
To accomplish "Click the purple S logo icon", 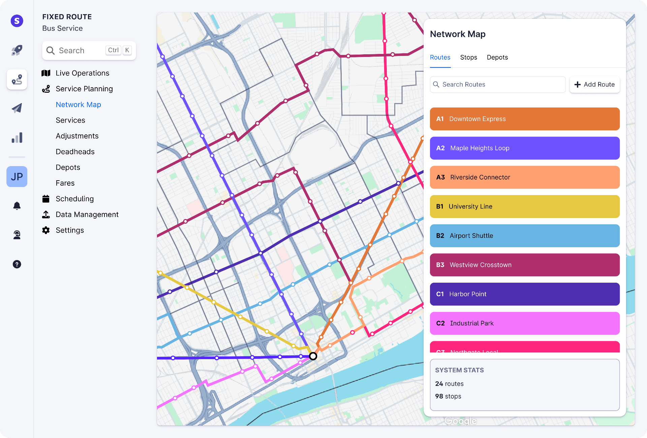I will pos(17,21).
